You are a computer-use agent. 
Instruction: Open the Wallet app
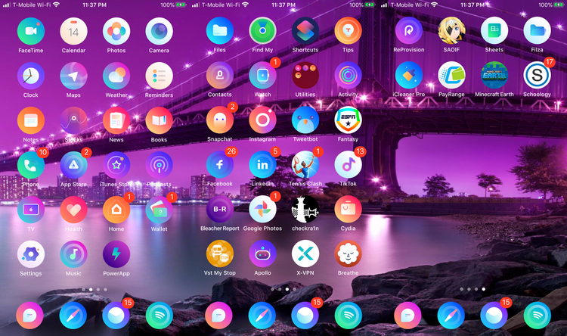pos(159,210)
